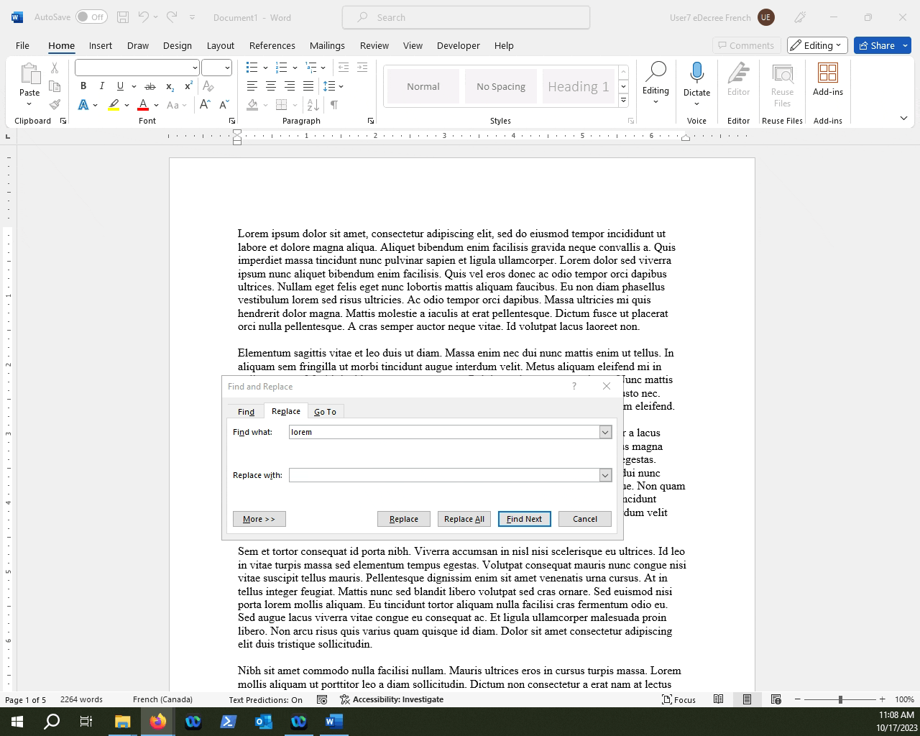Launch Word from the taskbar
Image resolution: width=920 pixels, height=736 pixels.
pos(333,721)
